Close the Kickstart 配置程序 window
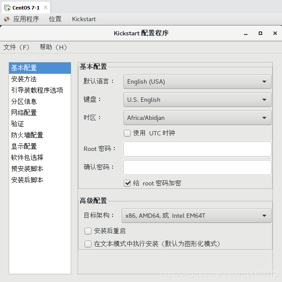The image size is (282, 282). tap(275, 33)
